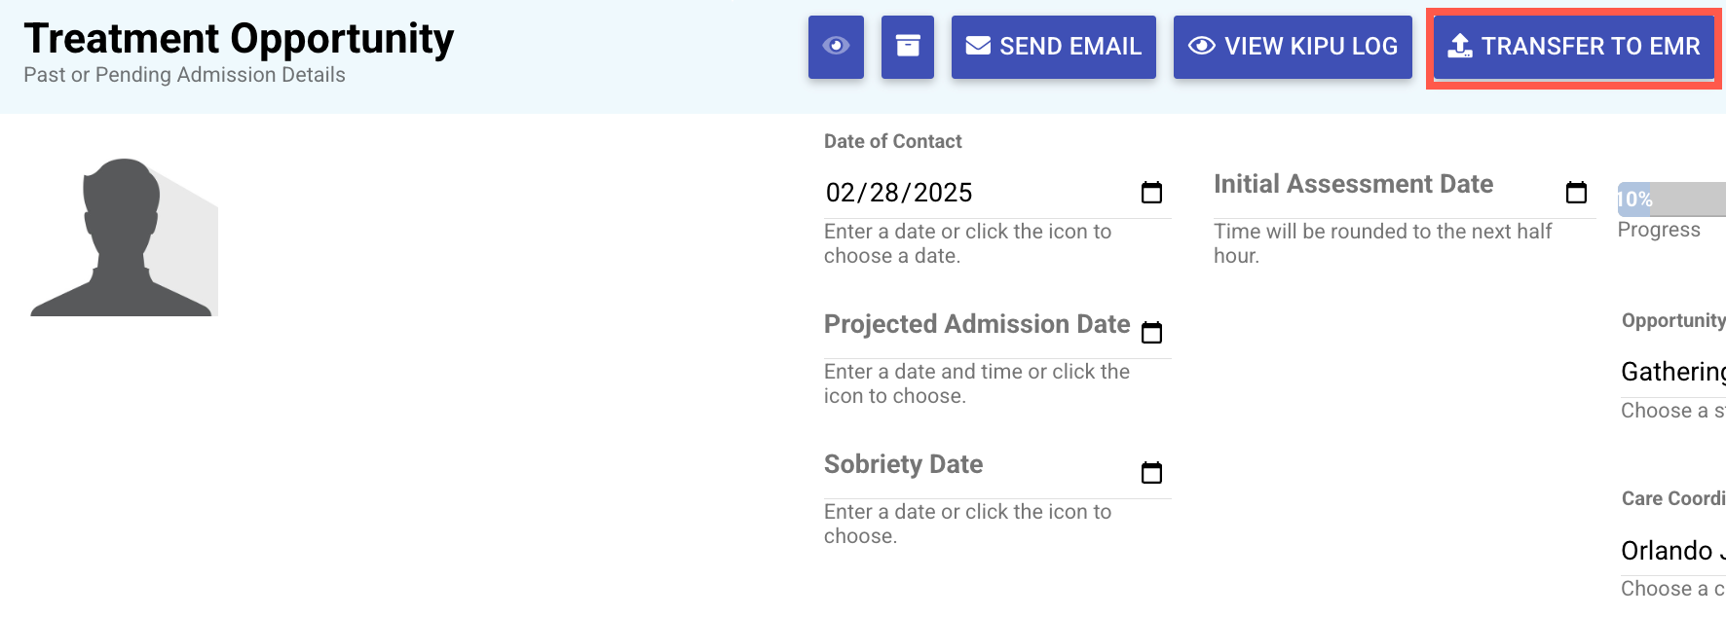This screenshot has height=617, width=1726.
Task: Open the Opportunity stage dropdown showing Gathering
Action: coord(1672,372)
